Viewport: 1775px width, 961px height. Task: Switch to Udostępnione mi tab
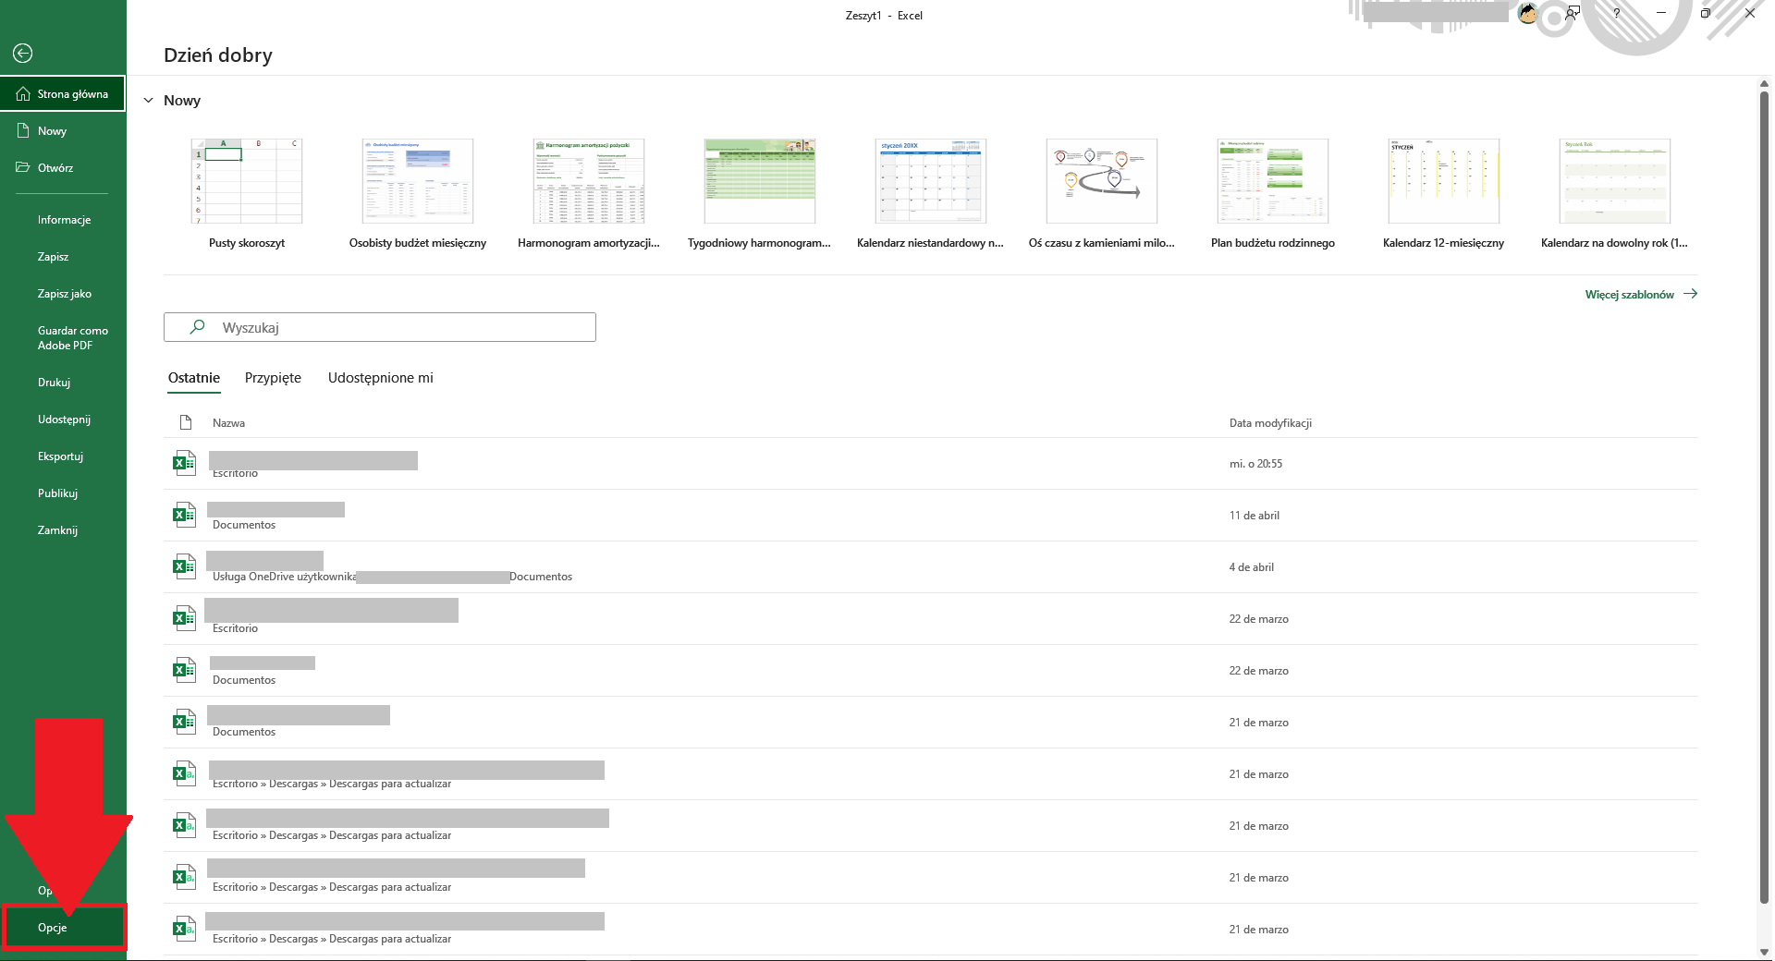point(381,378)
